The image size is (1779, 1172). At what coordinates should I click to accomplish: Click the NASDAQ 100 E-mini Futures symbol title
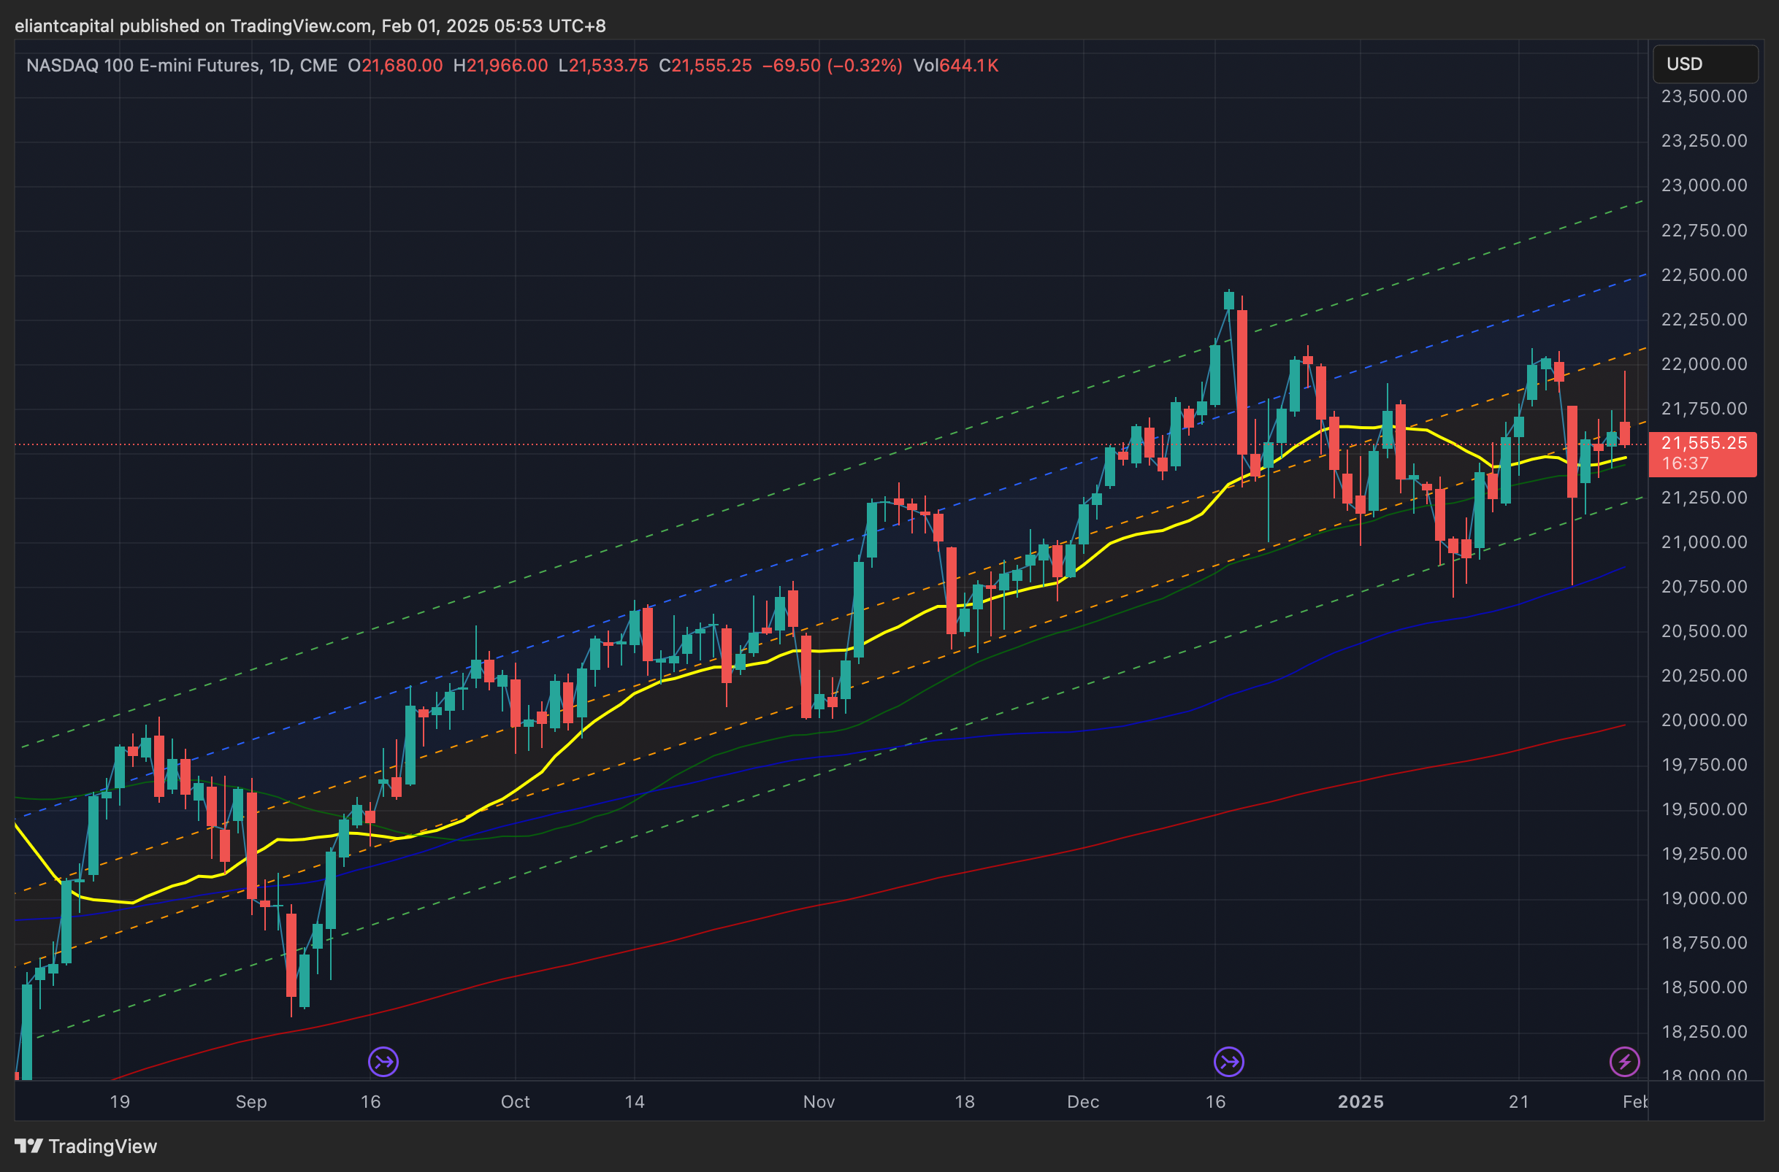[x=144, y=66]
